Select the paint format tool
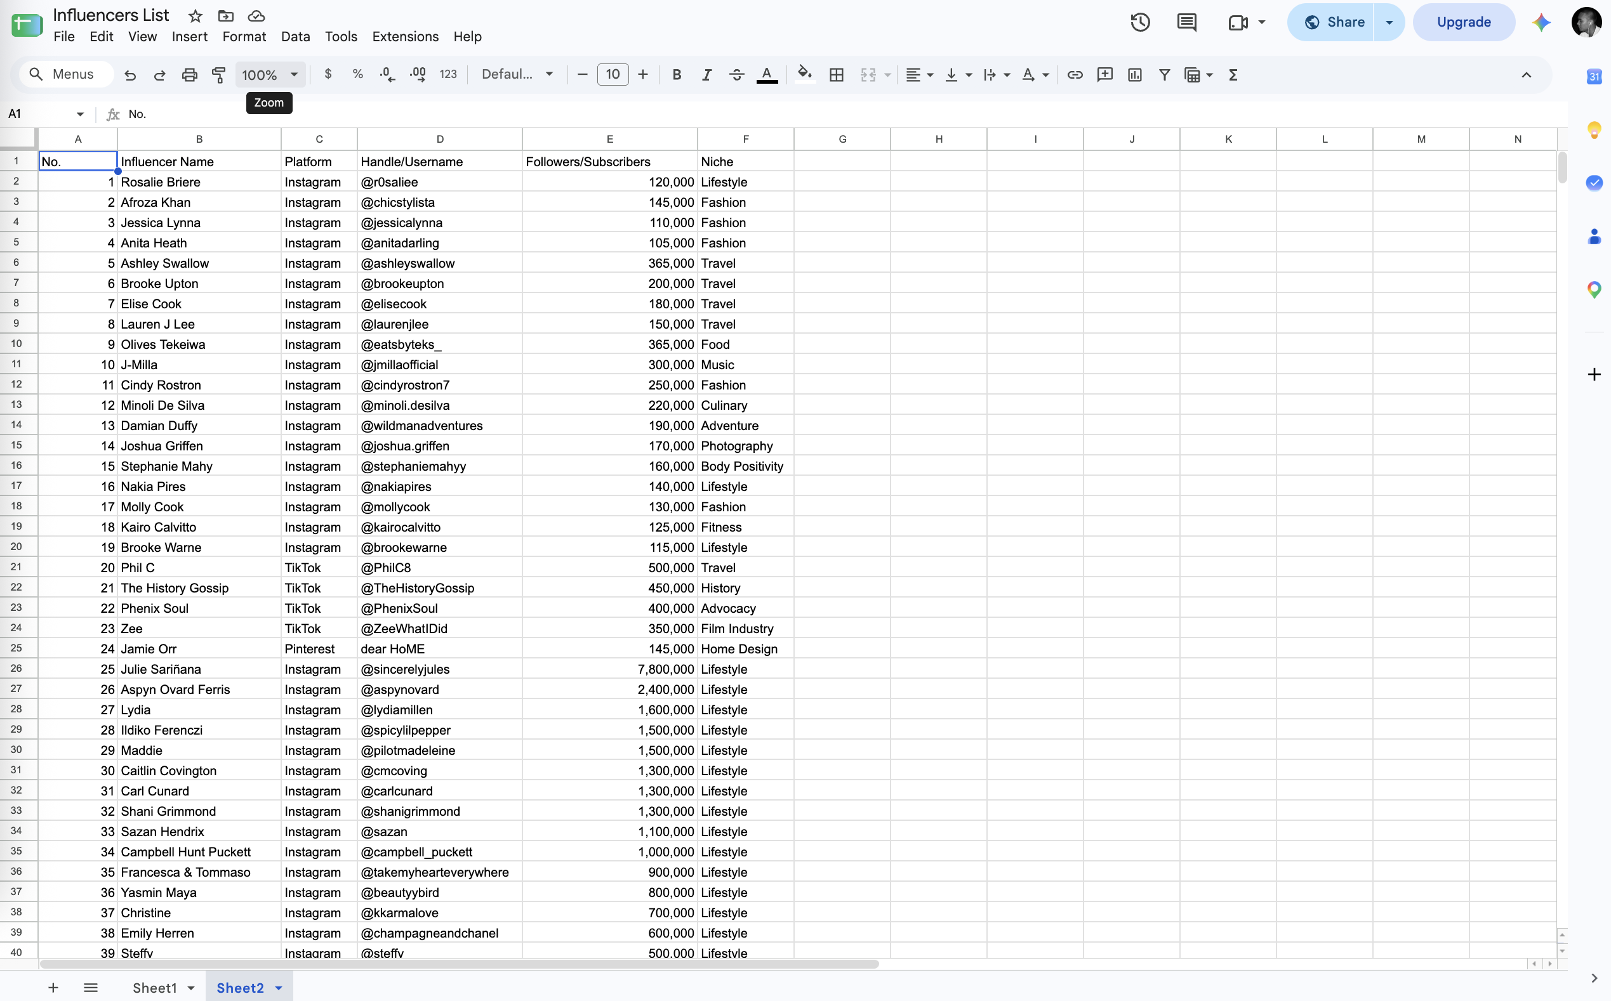Image resolution: width=1611 pixels, height=1001 pixels. [218, 75]
